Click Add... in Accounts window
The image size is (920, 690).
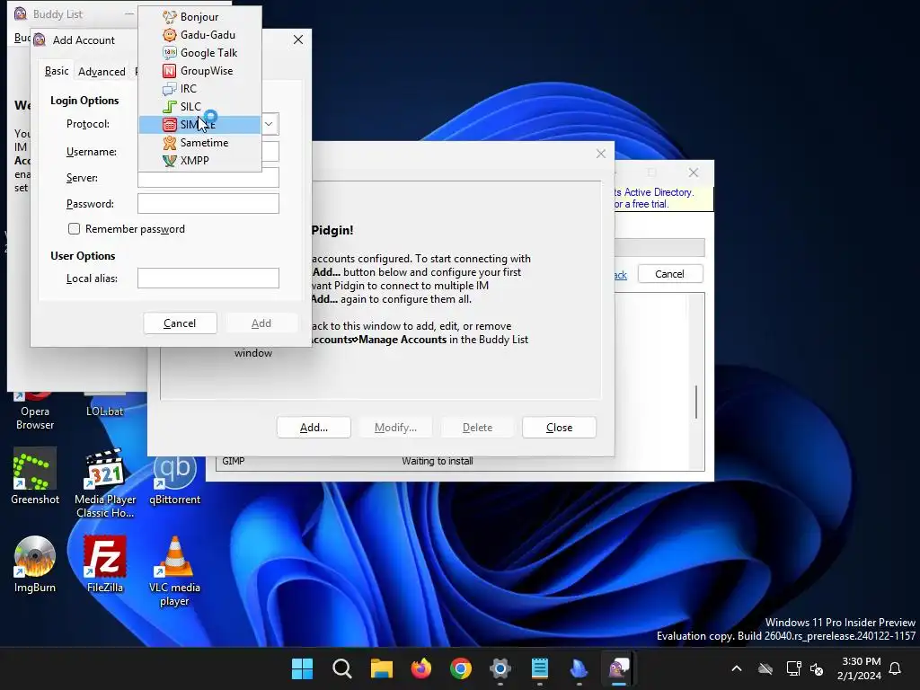click(314, 428)
